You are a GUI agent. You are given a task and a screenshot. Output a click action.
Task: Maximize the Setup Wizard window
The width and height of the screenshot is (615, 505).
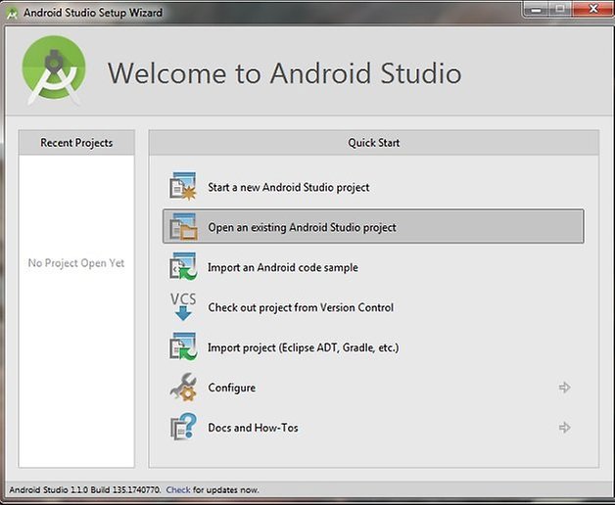click(560, 10)
